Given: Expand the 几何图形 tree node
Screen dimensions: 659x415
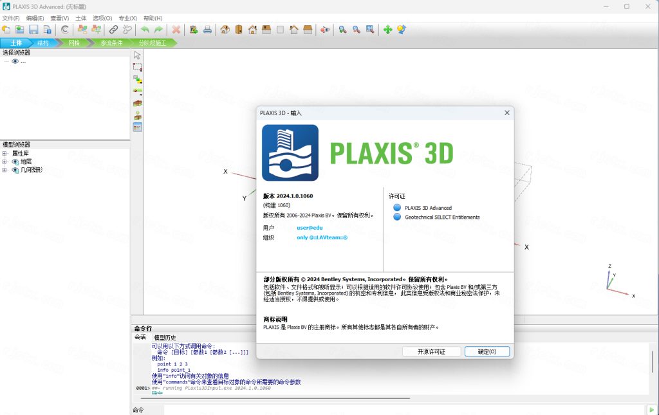Looking at the screenshot, I should [x=5, y=170].
